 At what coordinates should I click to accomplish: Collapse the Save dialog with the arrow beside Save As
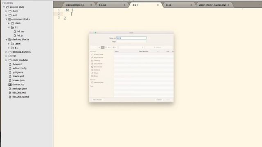point(148,38)
